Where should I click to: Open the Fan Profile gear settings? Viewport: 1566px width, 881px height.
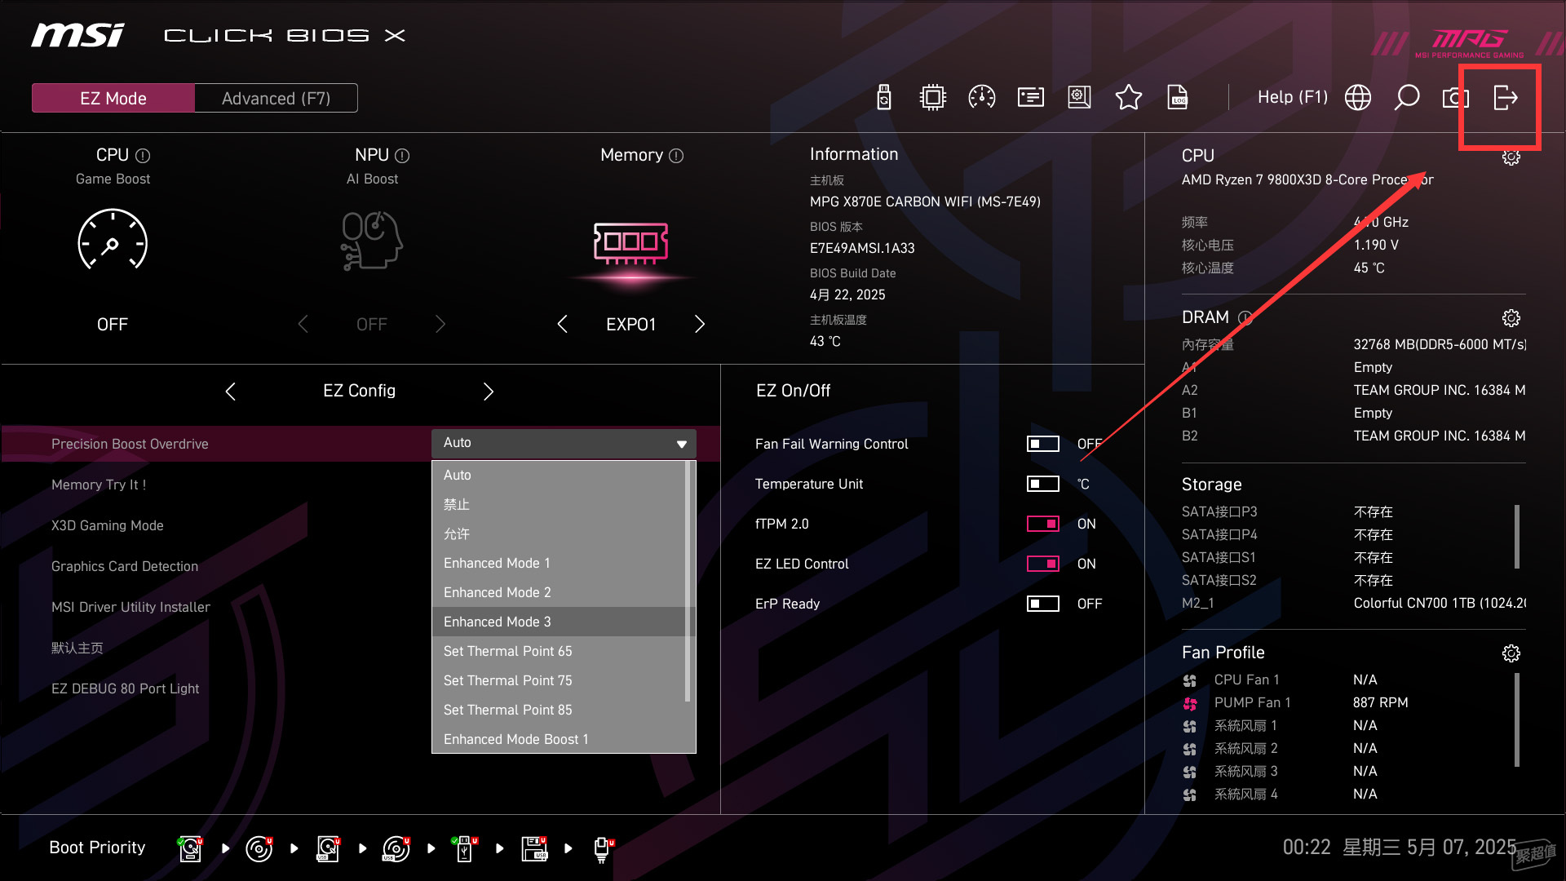click(1511, 653)
